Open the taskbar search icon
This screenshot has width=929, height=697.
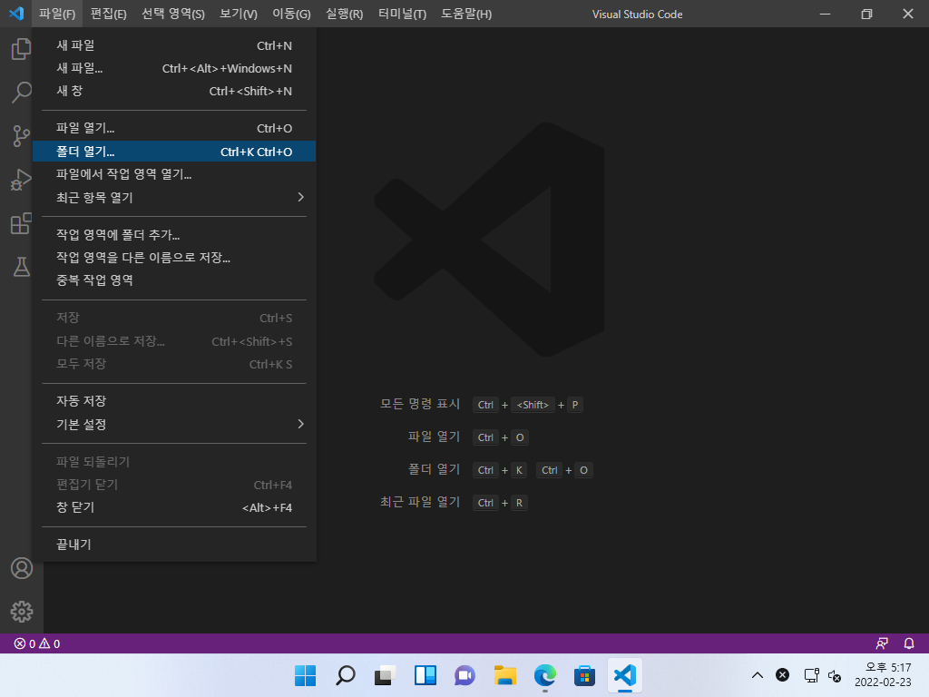pos(346,675)
